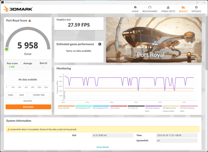Click the LOAD button

pyautogui.click(x=10, y=95)
